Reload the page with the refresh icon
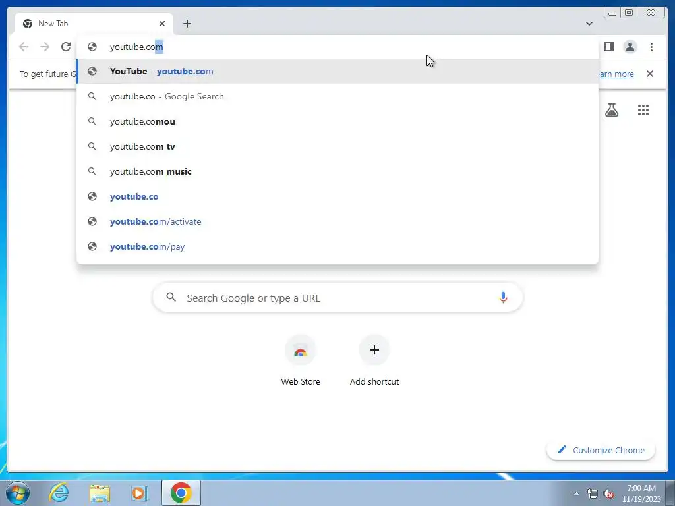 (x=66, y=47)
